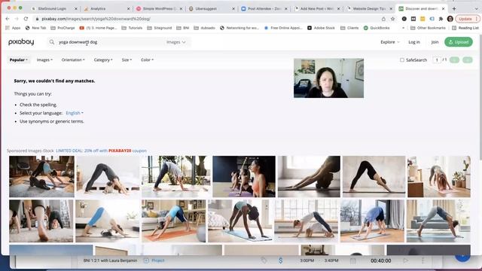Click the Chrome Update button

coord(467,19)
